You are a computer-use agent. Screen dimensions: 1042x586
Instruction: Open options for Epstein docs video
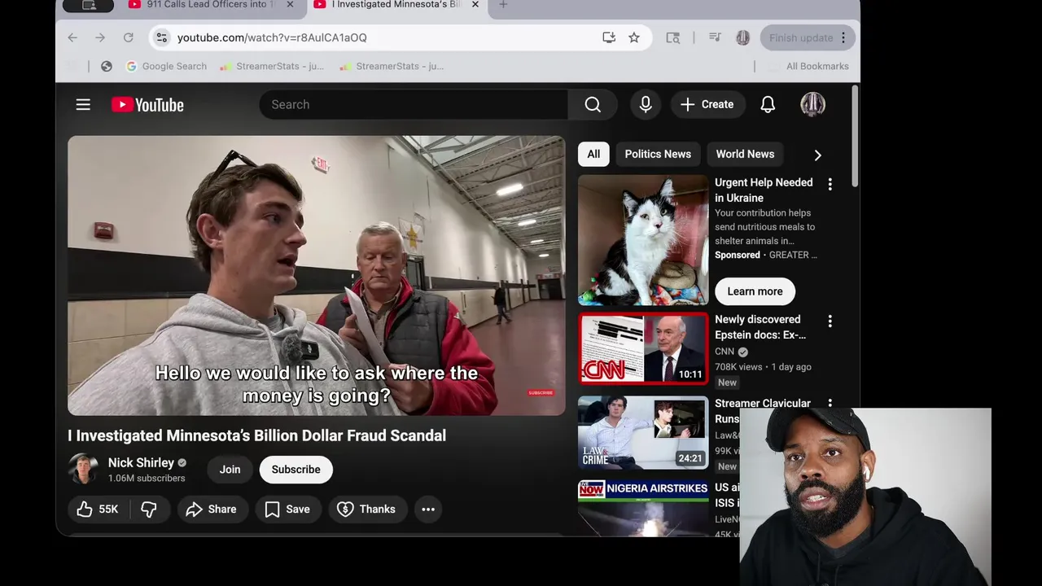830,321
